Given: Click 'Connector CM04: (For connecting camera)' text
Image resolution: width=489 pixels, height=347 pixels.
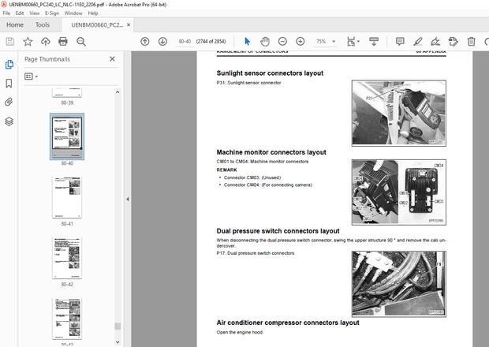Looking at the screenshot, I should tap(268, 185).
